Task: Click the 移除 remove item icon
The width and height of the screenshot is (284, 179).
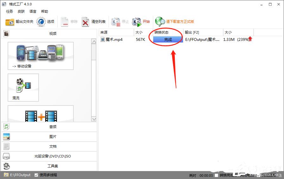Action: 65,22
